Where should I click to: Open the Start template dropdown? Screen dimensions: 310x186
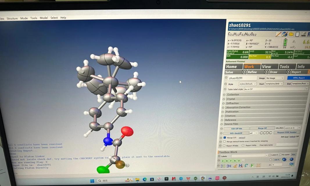[x=274, y=84]
